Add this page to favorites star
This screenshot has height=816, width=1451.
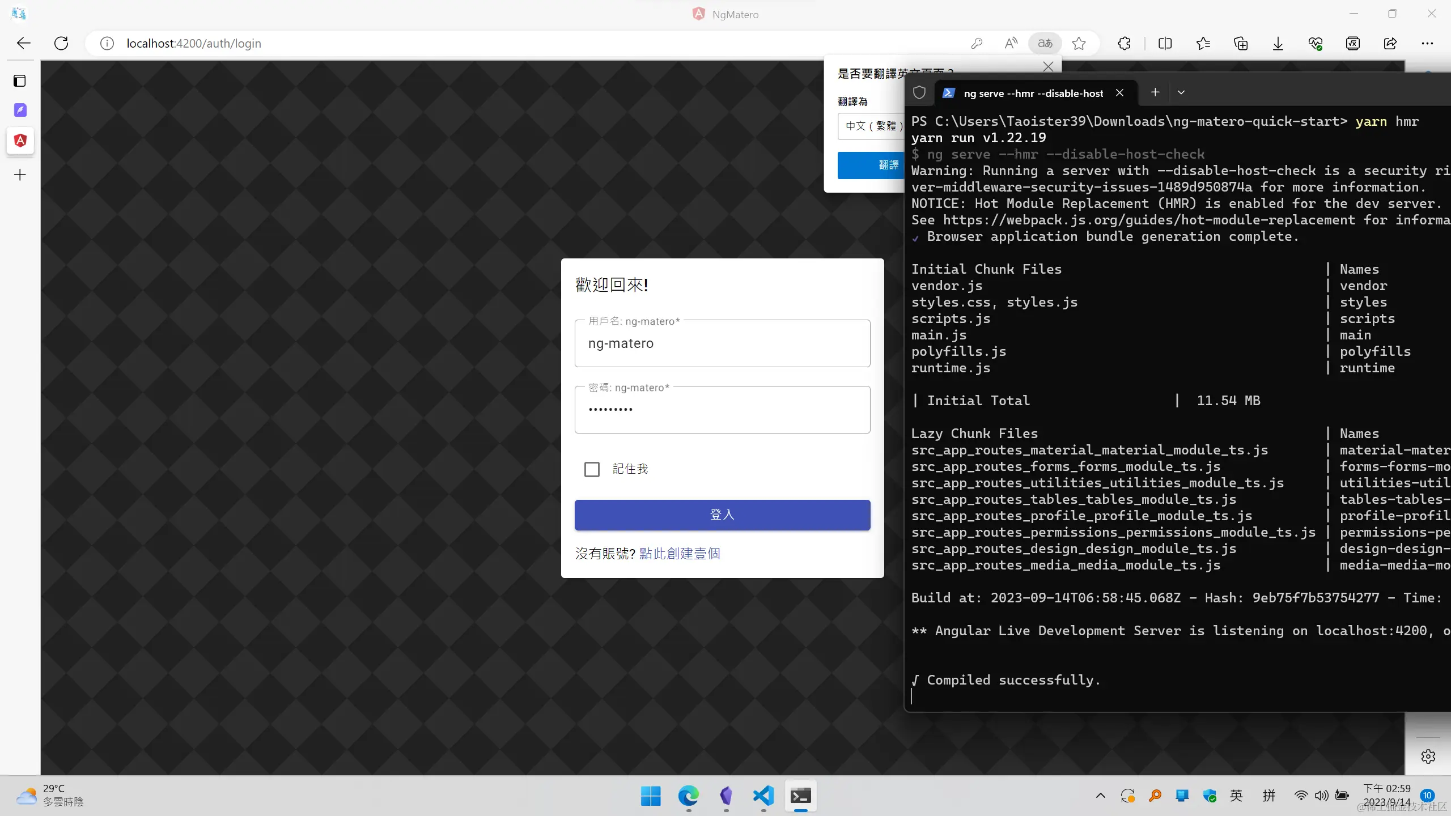pyautogui.click(x=1079, y=43)
